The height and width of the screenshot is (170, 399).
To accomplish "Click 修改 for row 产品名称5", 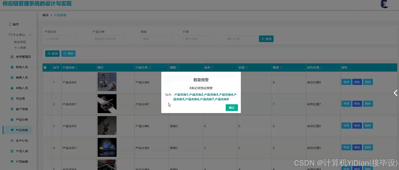I will [357, 147].
